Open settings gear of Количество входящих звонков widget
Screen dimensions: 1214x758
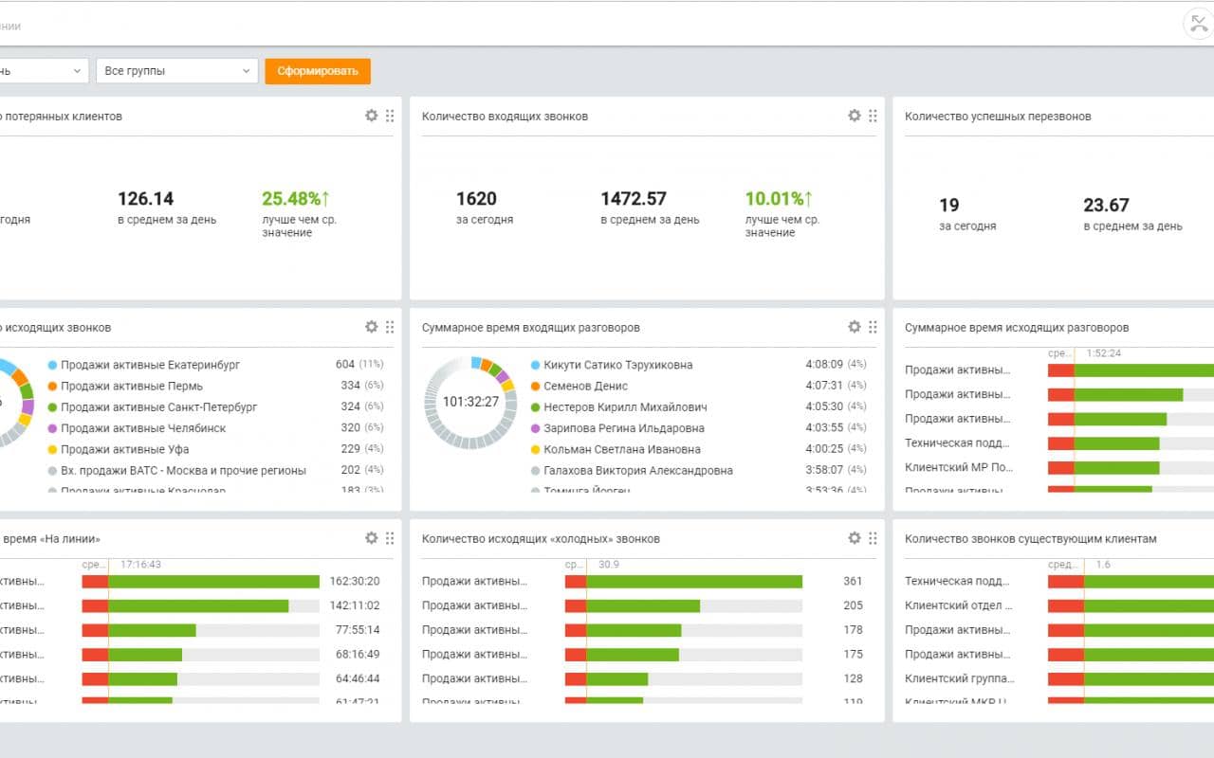(855, 116)
